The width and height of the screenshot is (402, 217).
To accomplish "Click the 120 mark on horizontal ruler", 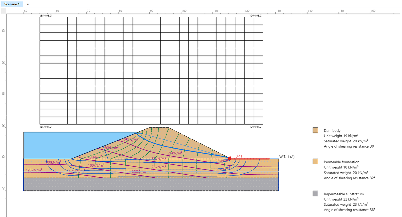I will [x=247, y=11].
